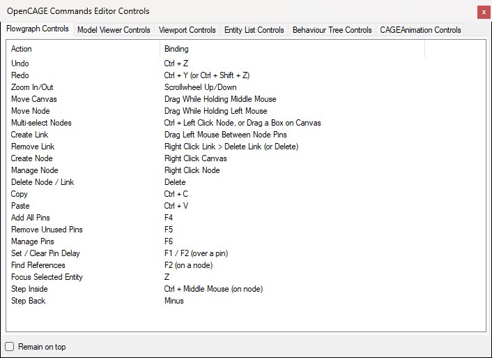Click the F5 binding cell
This screenshot has height=358, width=492.
(x=169, y=230)
